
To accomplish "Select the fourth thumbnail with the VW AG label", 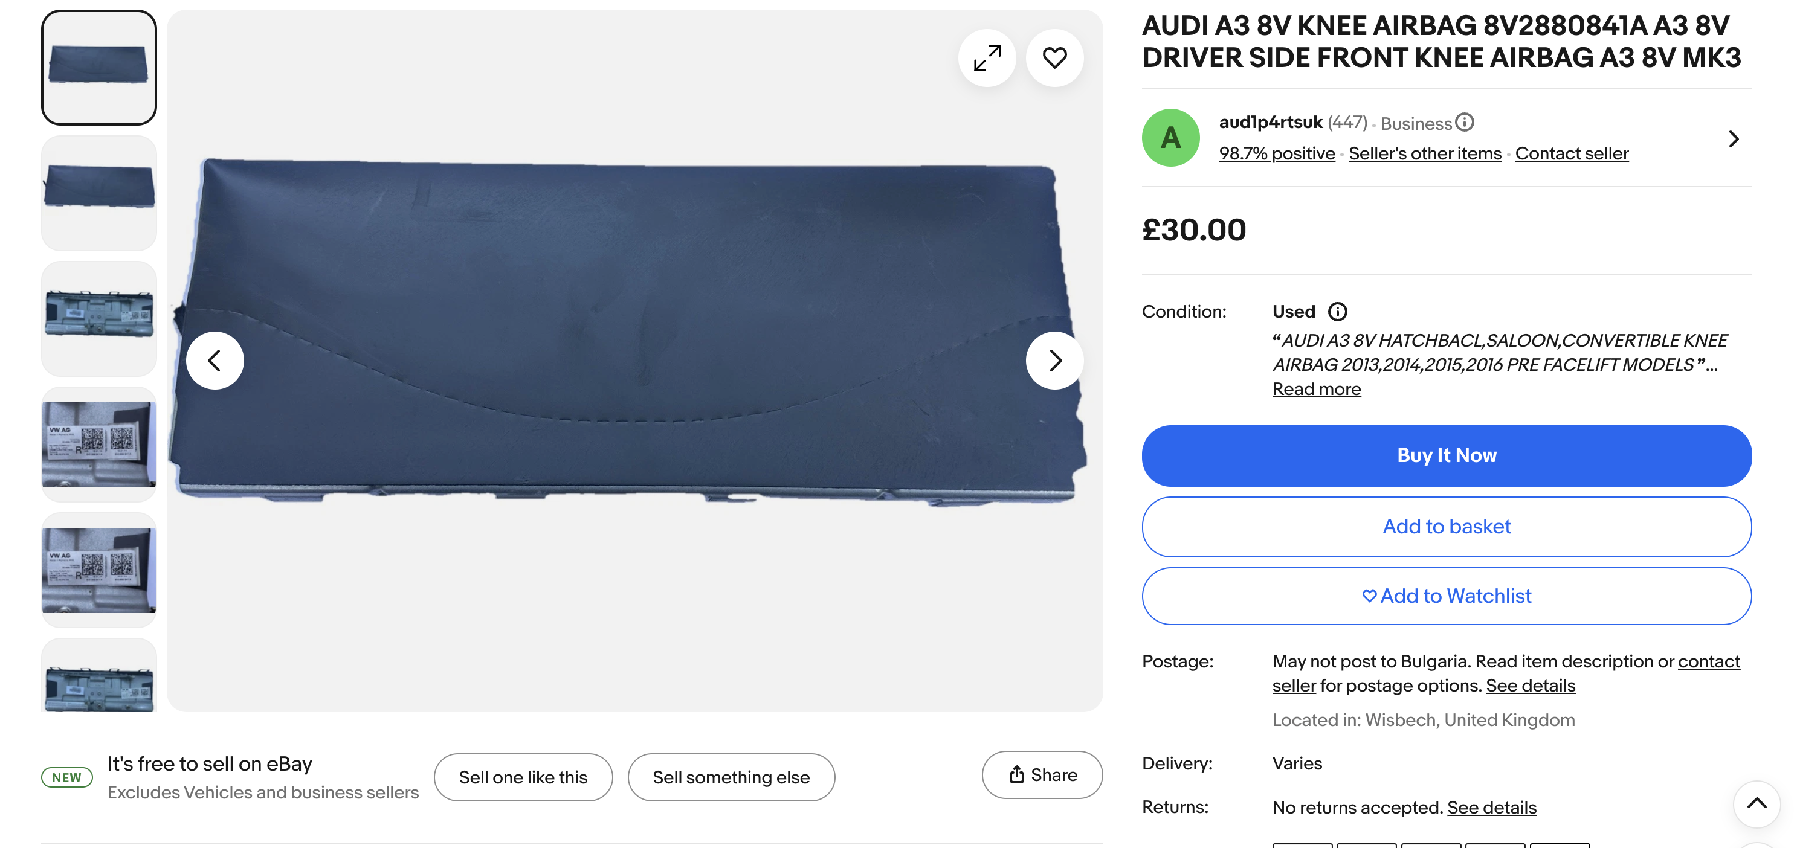I will (99, 444).
